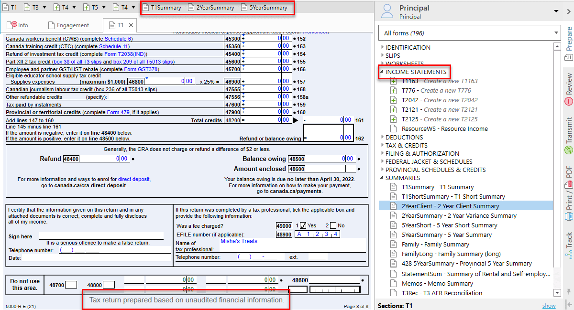Viewport: 574px width, 310px height.
Task: Click the forms list scrollbar down arrow
Action: [x=557, y=293]
